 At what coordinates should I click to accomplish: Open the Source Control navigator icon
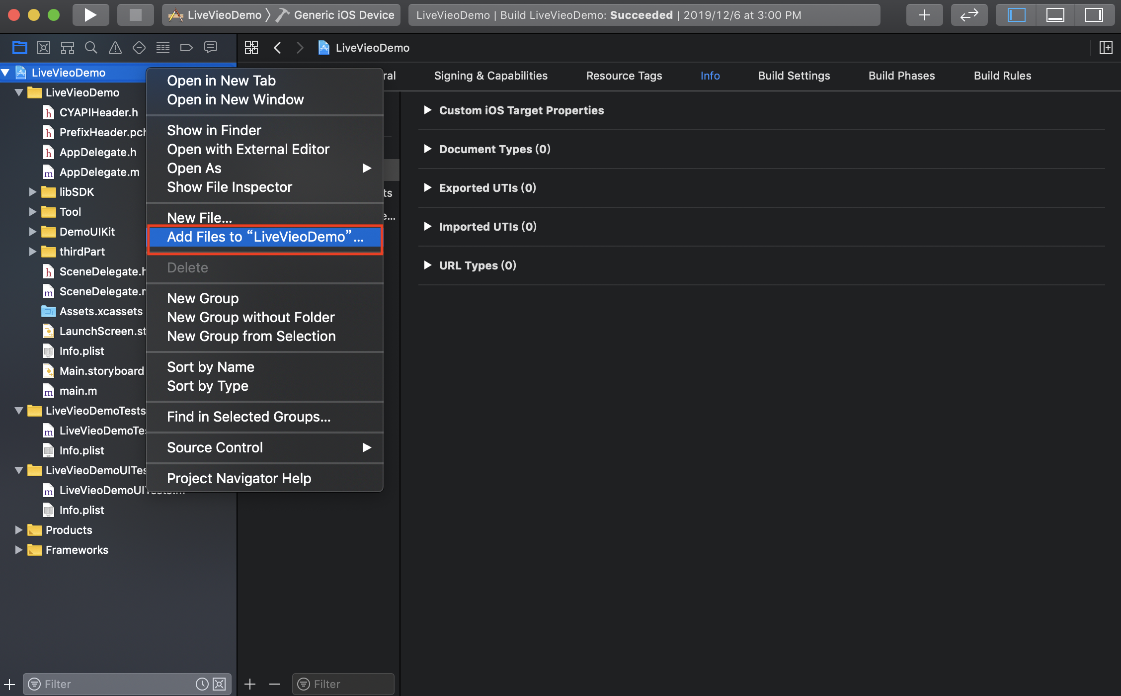pos(44,48)
